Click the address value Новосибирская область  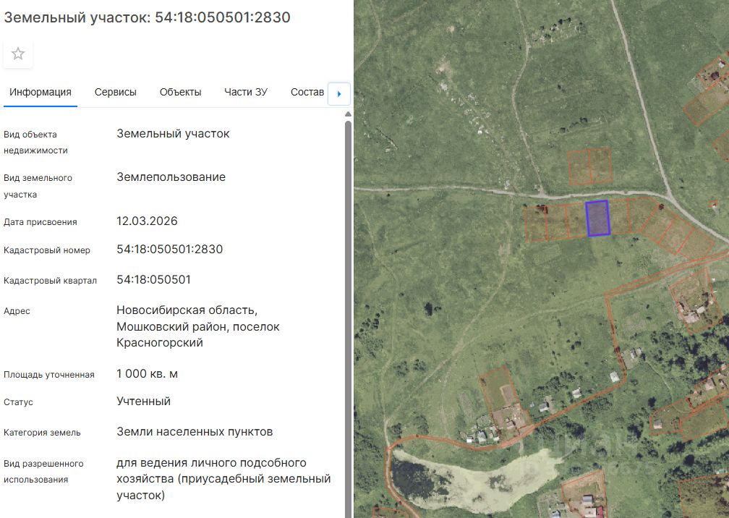pyautogui.click(x=187, y=310)
